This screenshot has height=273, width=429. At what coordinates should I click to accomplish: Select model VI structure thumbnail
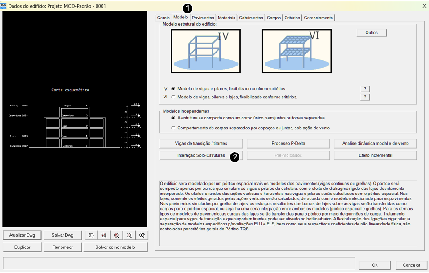coord(296,51)
